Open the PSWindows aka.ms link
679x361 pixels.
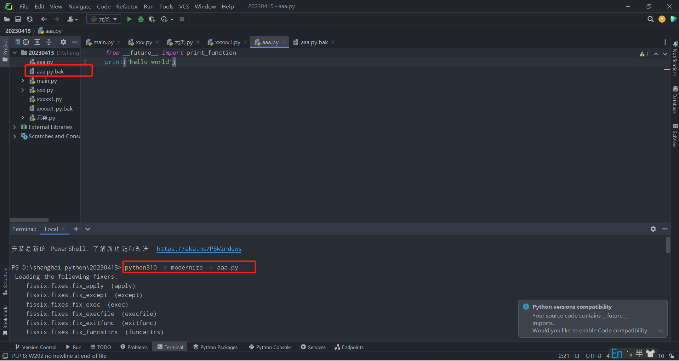[x=199, y=249]
